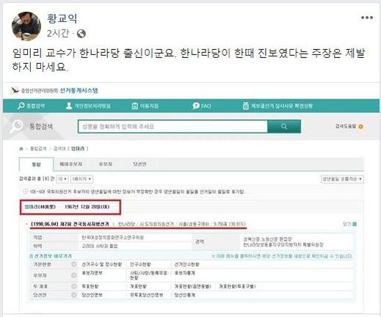Click the arrow icon in 기본현황 row

[x=73, y=264]
